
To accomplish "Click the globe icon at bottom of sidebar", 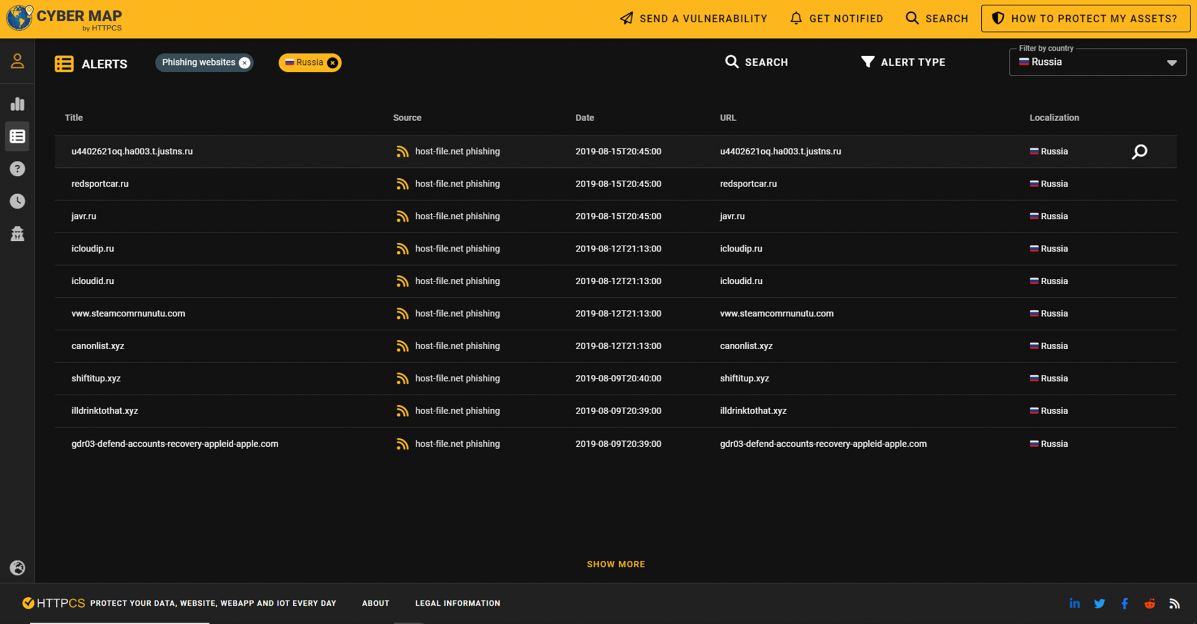I will tap(17, 567).
